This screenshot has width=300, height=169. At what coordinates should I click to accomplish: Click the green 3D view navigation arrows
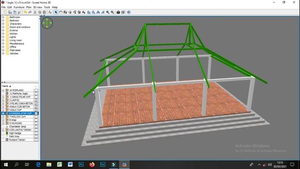pos(47,23)
